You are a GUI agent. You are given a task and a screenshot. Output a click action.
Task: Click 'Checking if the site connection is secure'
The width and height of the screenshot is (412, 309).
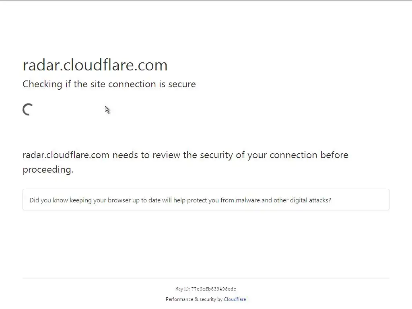coord(109,84)
